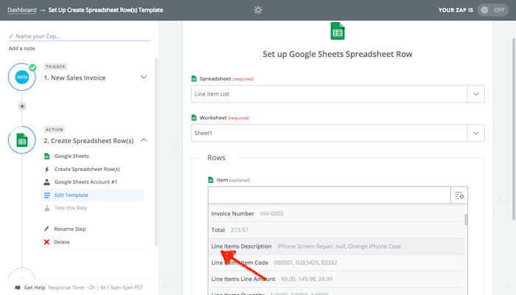Viewport: 516px width, 295px height.
Task: Click the Spreadsheet dropdown chevron arrow
Action: click(476, 94)
